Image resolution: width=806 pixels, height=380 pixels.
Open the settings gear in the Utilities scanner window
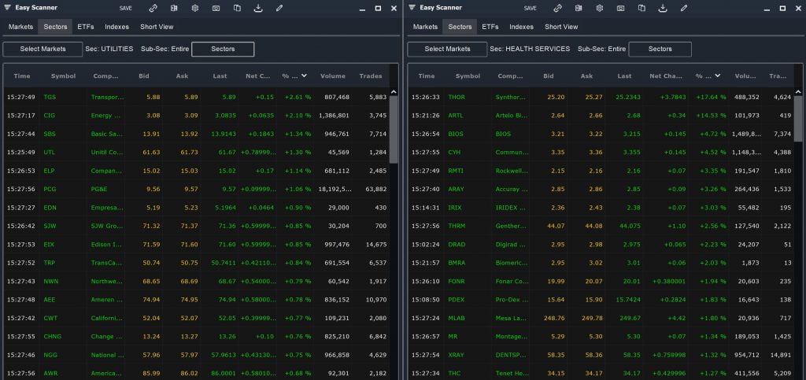point(195,8)
